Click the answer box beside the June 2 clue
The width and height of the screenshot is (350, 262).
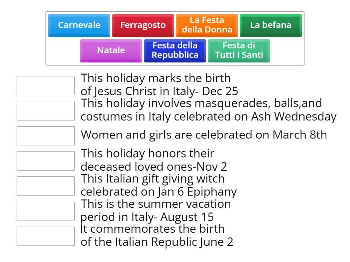[x=45, y=236]
